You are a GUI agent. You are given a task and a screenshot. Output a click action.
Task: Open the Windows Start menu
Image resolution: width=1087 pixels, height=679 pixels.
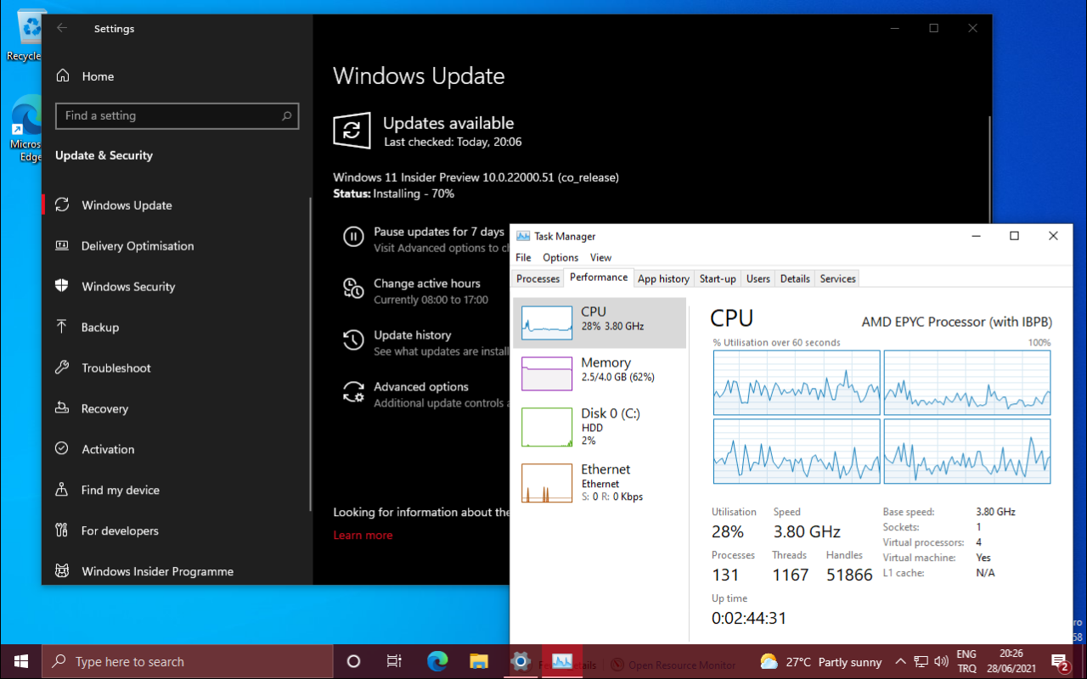click(20, 662)
